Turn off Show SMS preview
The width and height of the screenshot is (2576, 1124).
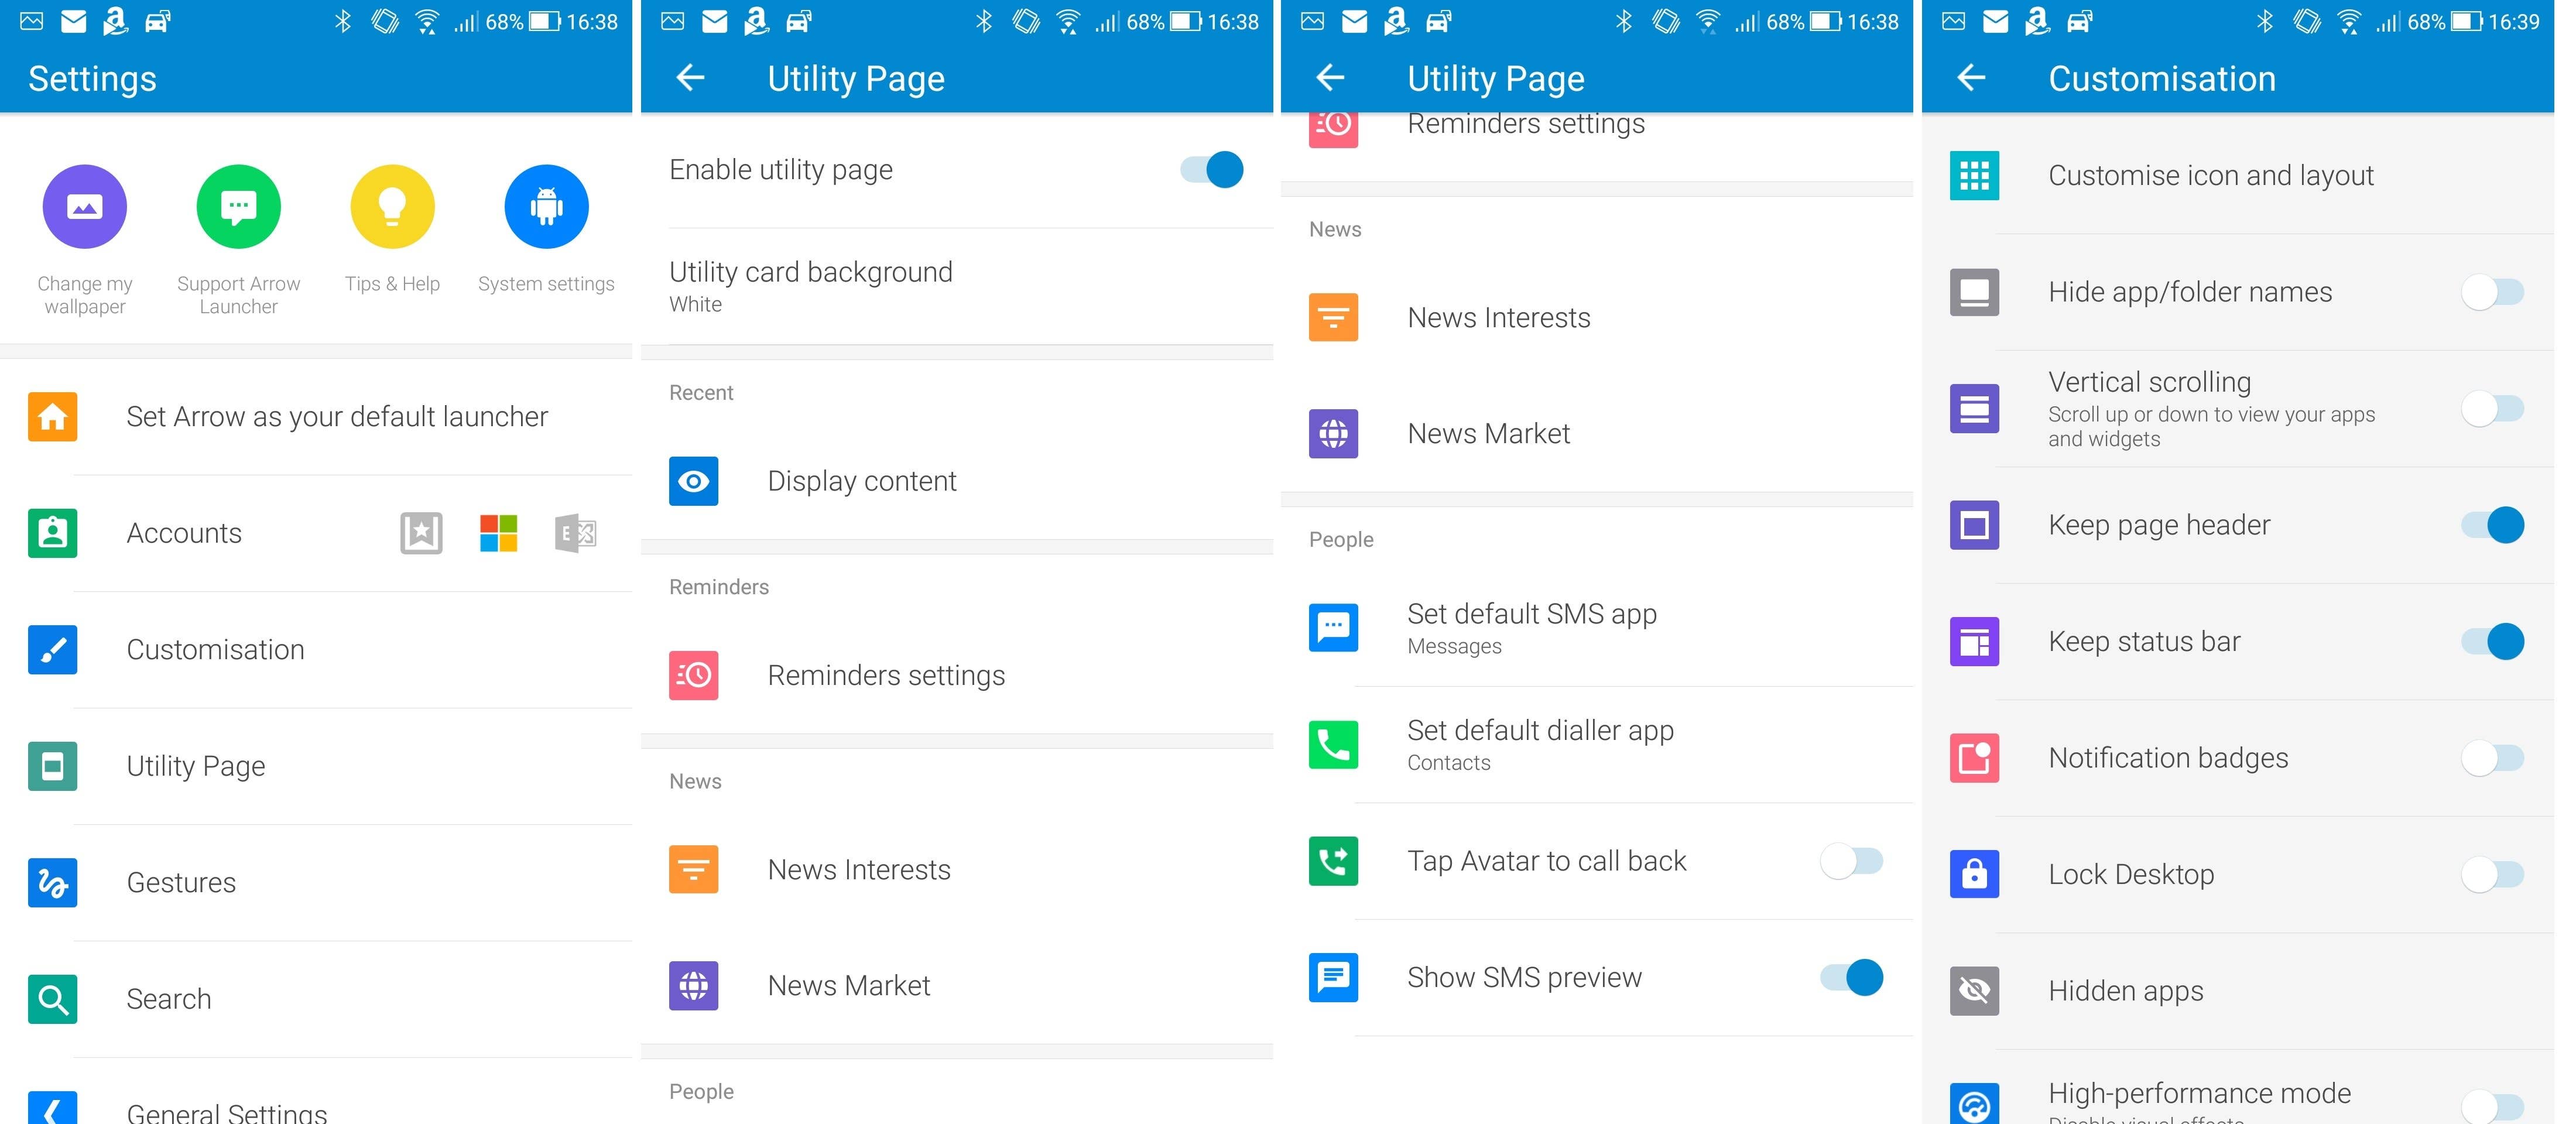1850,978
